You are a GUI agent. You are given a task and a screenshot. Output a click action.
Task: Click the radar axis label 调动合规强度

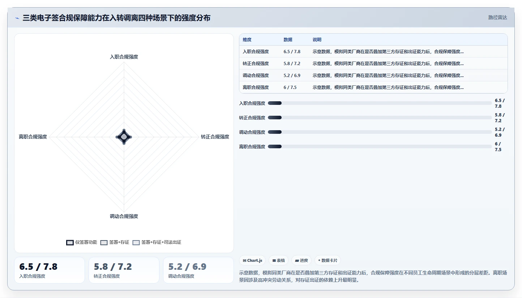tap(124, 216)
